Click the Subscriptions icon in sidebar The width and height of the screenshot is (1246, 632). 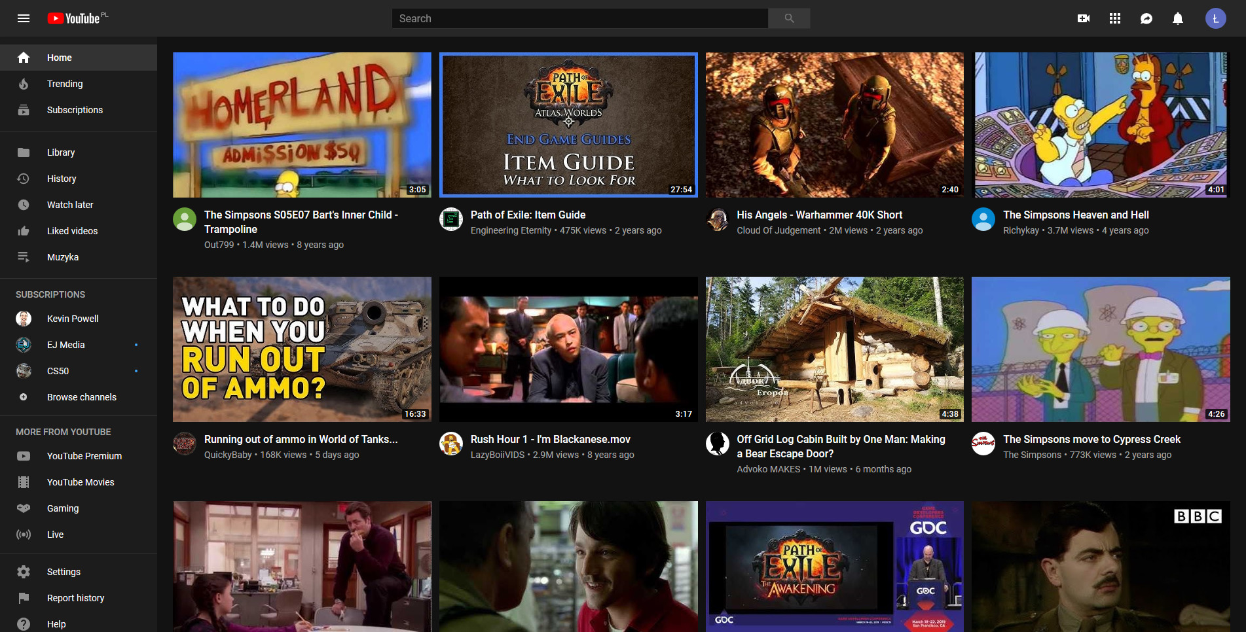(24, 110)
